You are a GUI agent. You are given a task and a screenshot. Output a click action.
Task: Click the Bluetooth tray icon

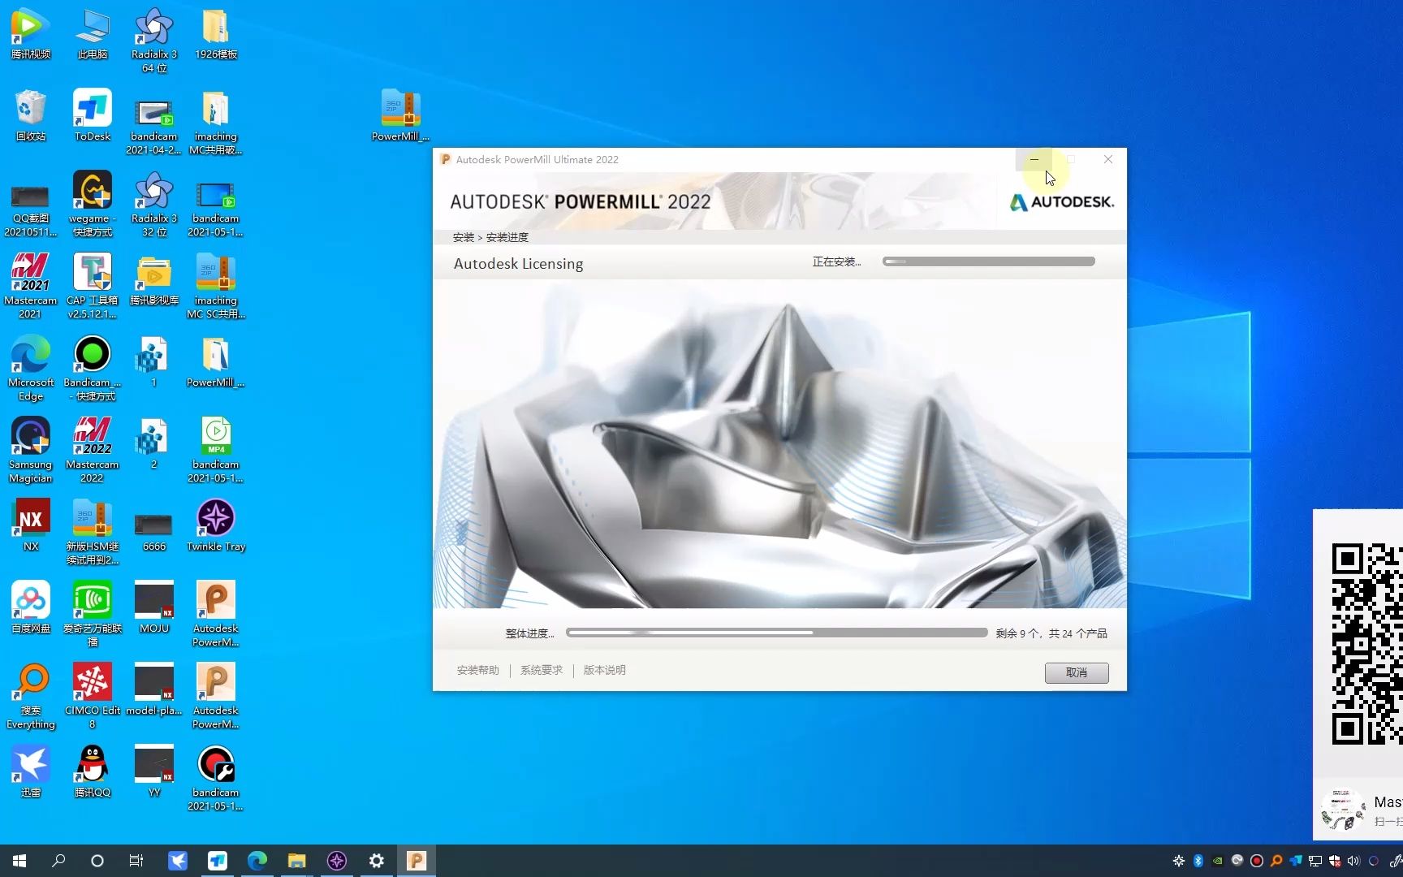tap(1198, 861)
